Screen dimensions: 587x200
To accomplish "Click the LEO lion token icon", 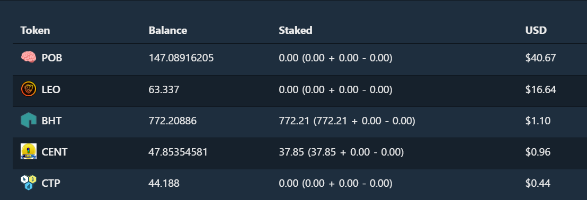I will tap(29, 89).
